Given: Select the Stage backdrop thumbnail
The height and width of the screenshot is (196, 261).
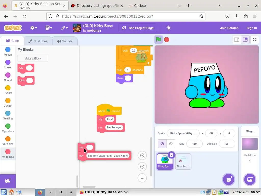Looking at the screenshot, I should coord(250,144).
